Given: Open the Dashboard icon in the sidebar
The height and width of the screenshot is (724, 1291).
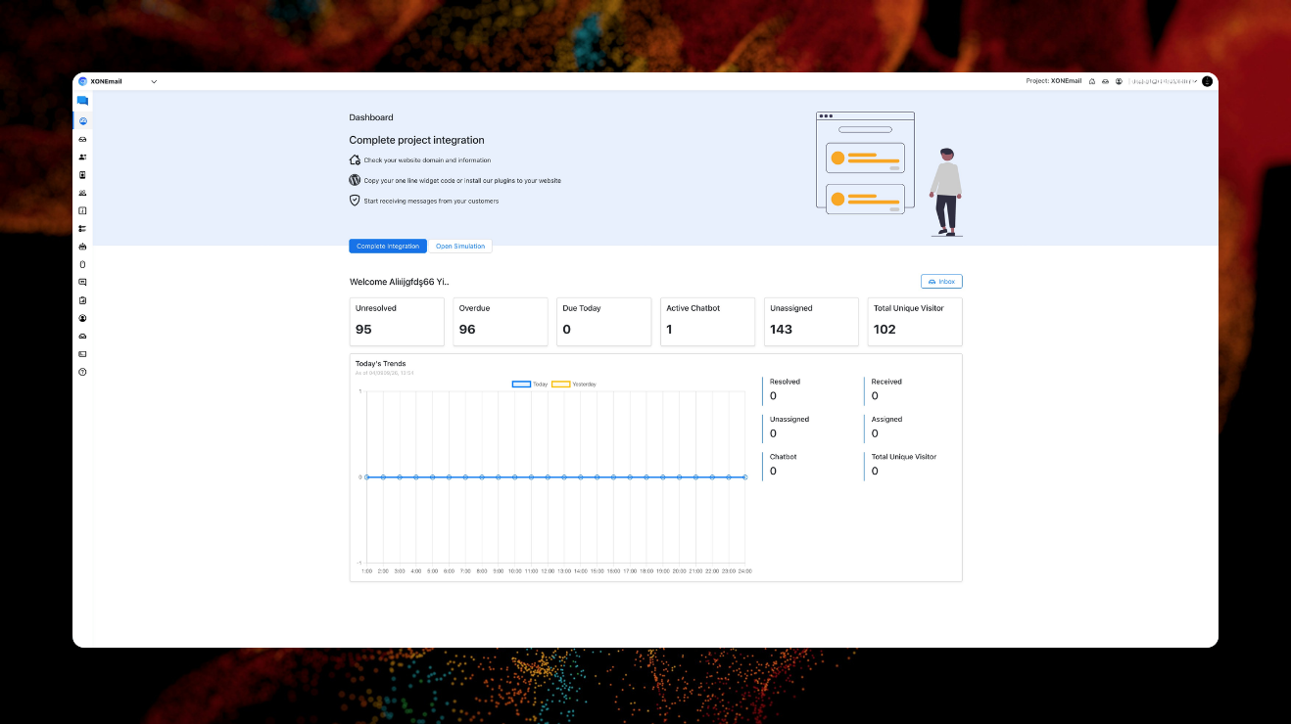Looking at the screenshot, I should 82,118.
